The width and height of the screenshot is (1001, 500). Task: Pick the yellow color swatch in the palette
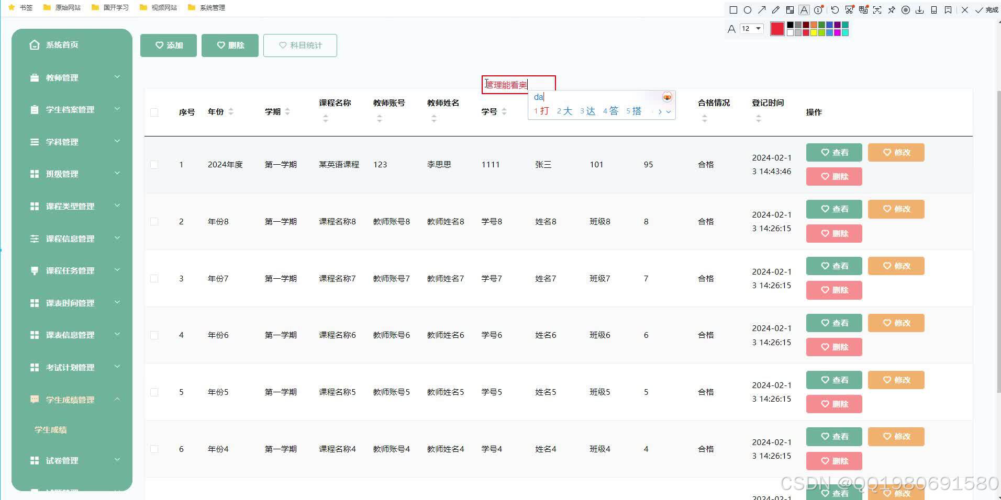pos(814,33)
